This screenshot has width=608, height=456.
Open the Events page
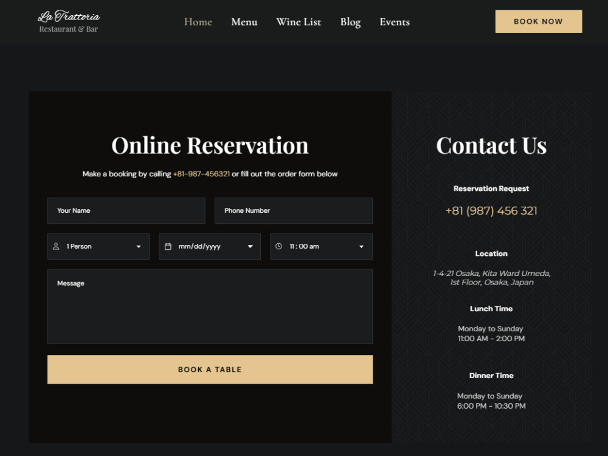pos(395,22)
